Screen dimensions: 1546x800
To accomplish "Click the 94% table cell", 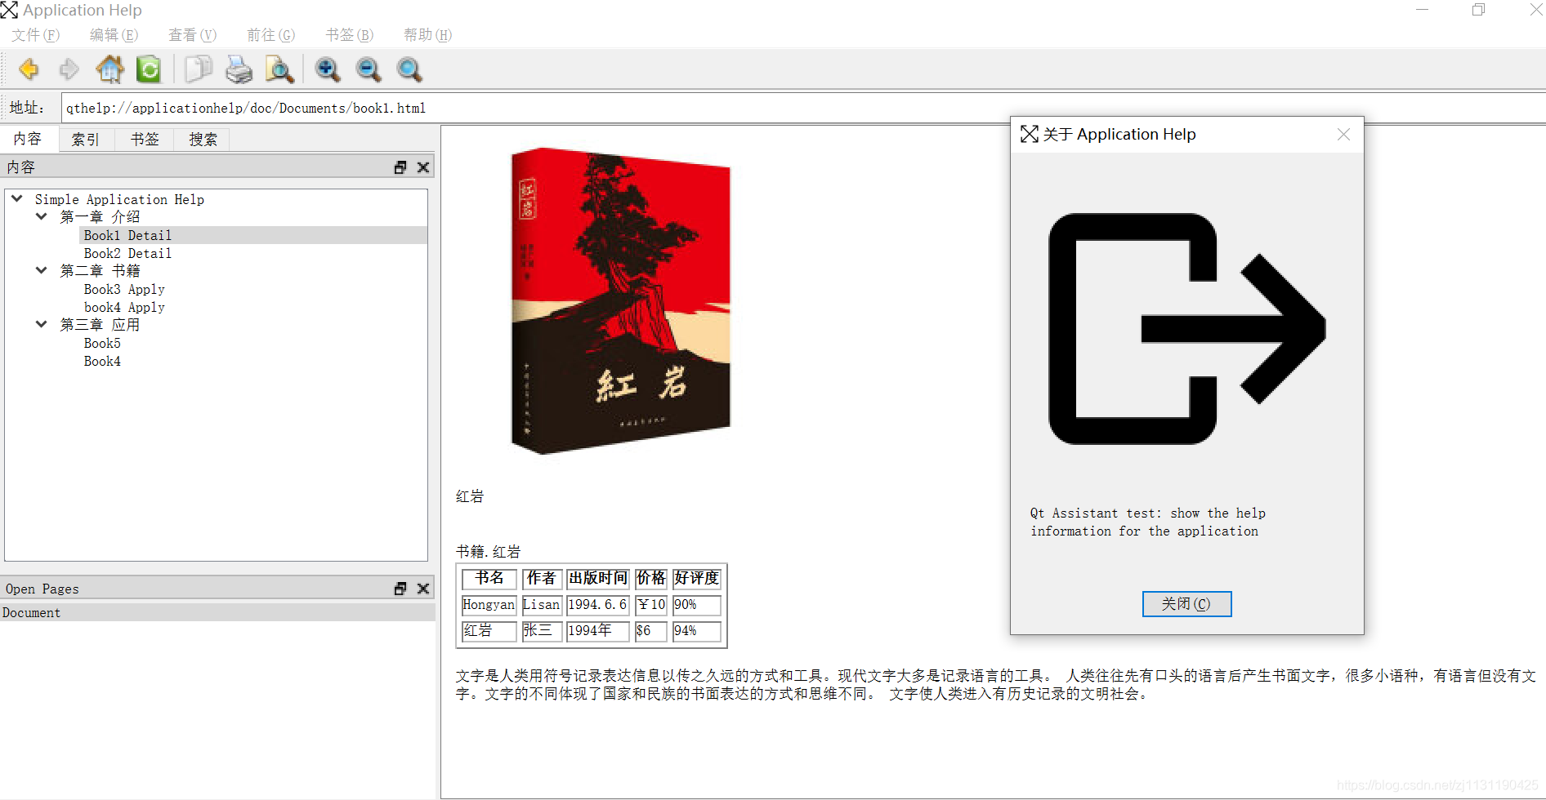I will [697, 631].
